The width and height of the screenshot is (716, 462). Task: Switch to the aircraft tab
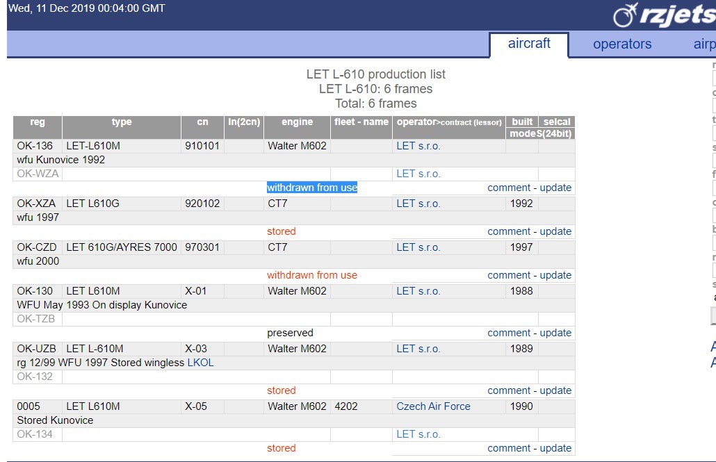(x=529, y=43)
